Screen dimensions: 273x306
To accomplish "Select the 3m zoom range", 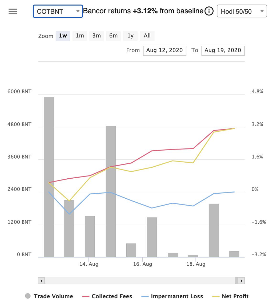I will [x=97, y=36].
